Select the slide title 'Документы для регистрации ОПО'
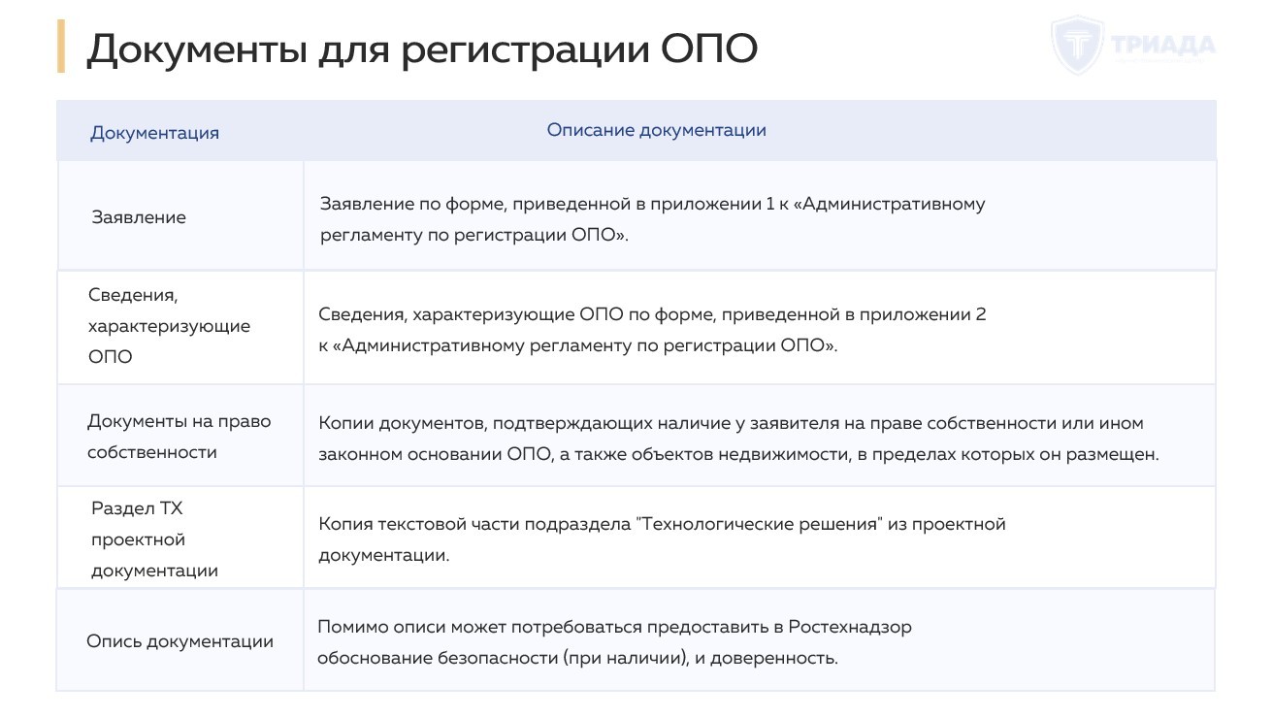The width and height of the screenshot is (1273, 718). coord(421,49)
